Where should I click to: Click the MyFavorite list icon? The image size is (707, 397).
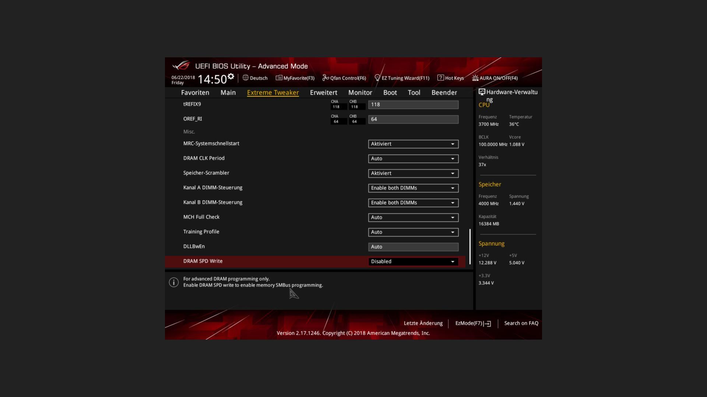point(279,78)
